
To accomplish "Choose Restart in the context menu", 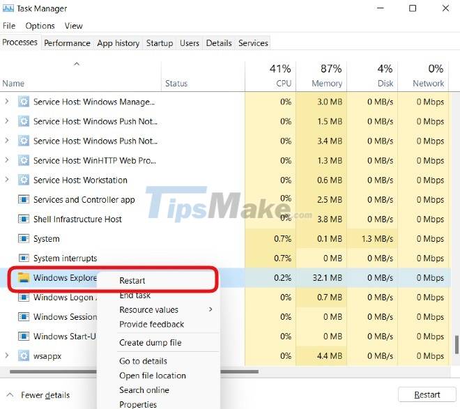I will click(132, 281).
